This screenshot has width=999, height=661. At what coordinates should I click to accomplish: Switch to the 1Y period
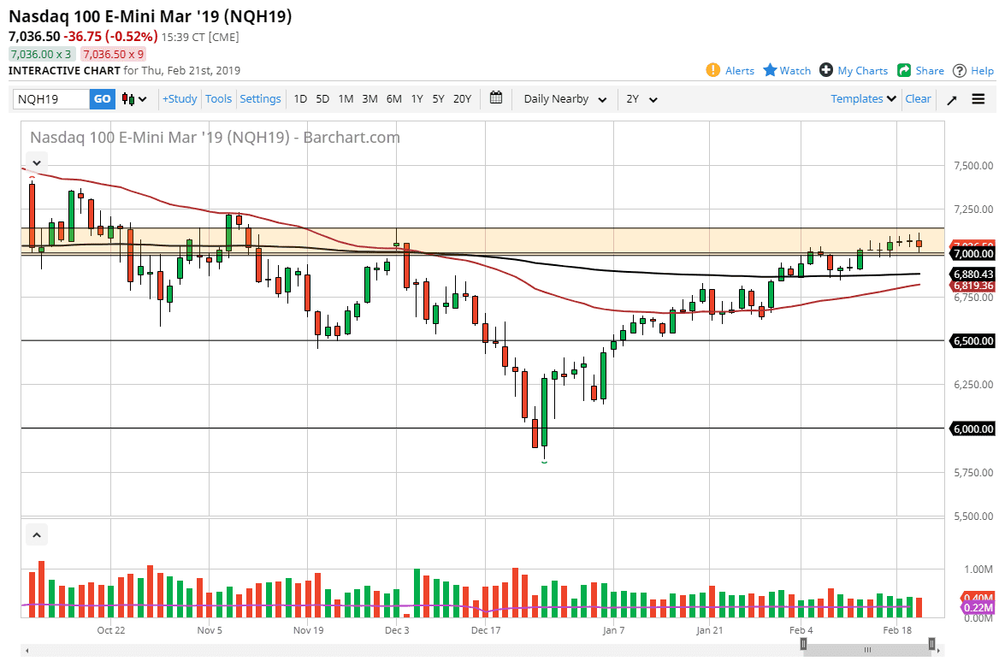(x=417, y=99)
